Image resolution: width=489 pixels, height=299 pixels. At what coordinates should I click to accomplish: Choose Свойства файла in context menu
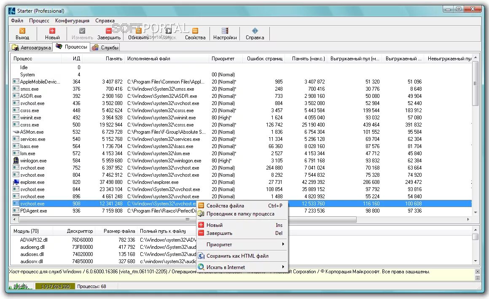point(242,206)
